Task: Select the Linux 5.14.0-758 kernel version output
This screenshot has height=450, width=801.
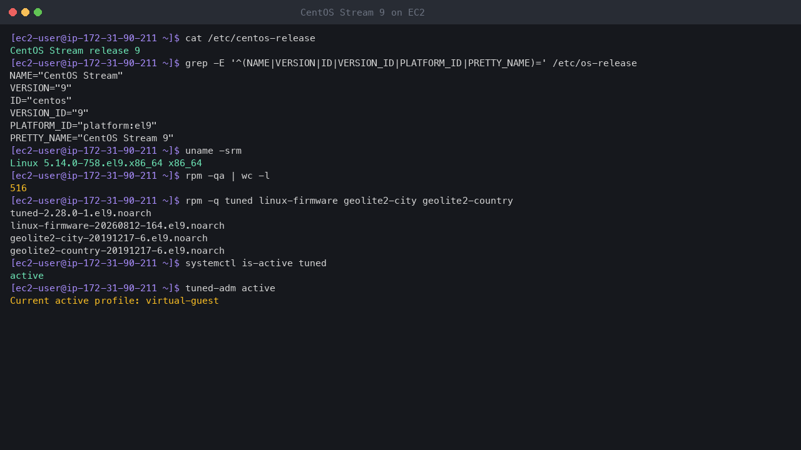Action: click(106, 163)
